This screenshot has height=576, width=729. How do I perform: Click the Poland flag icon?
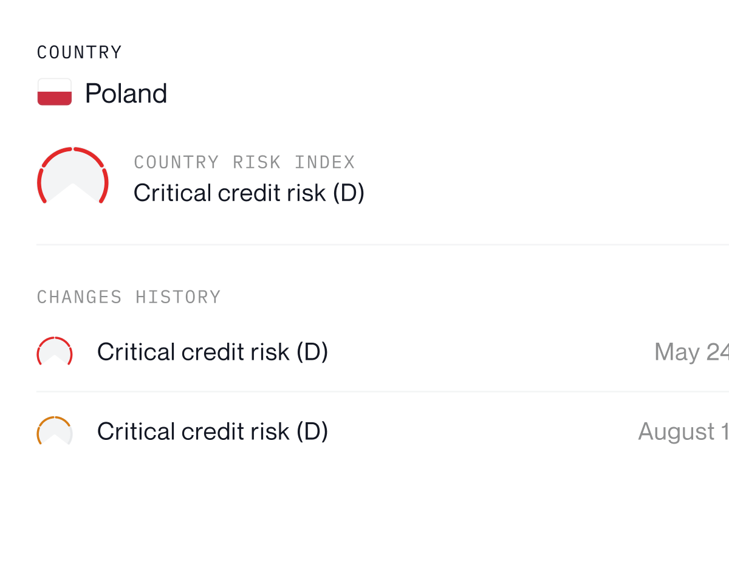coord(55,92)
